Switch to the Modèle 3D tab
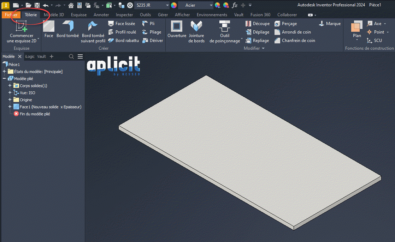The image size is (395, 242). (x=54, y=15)
